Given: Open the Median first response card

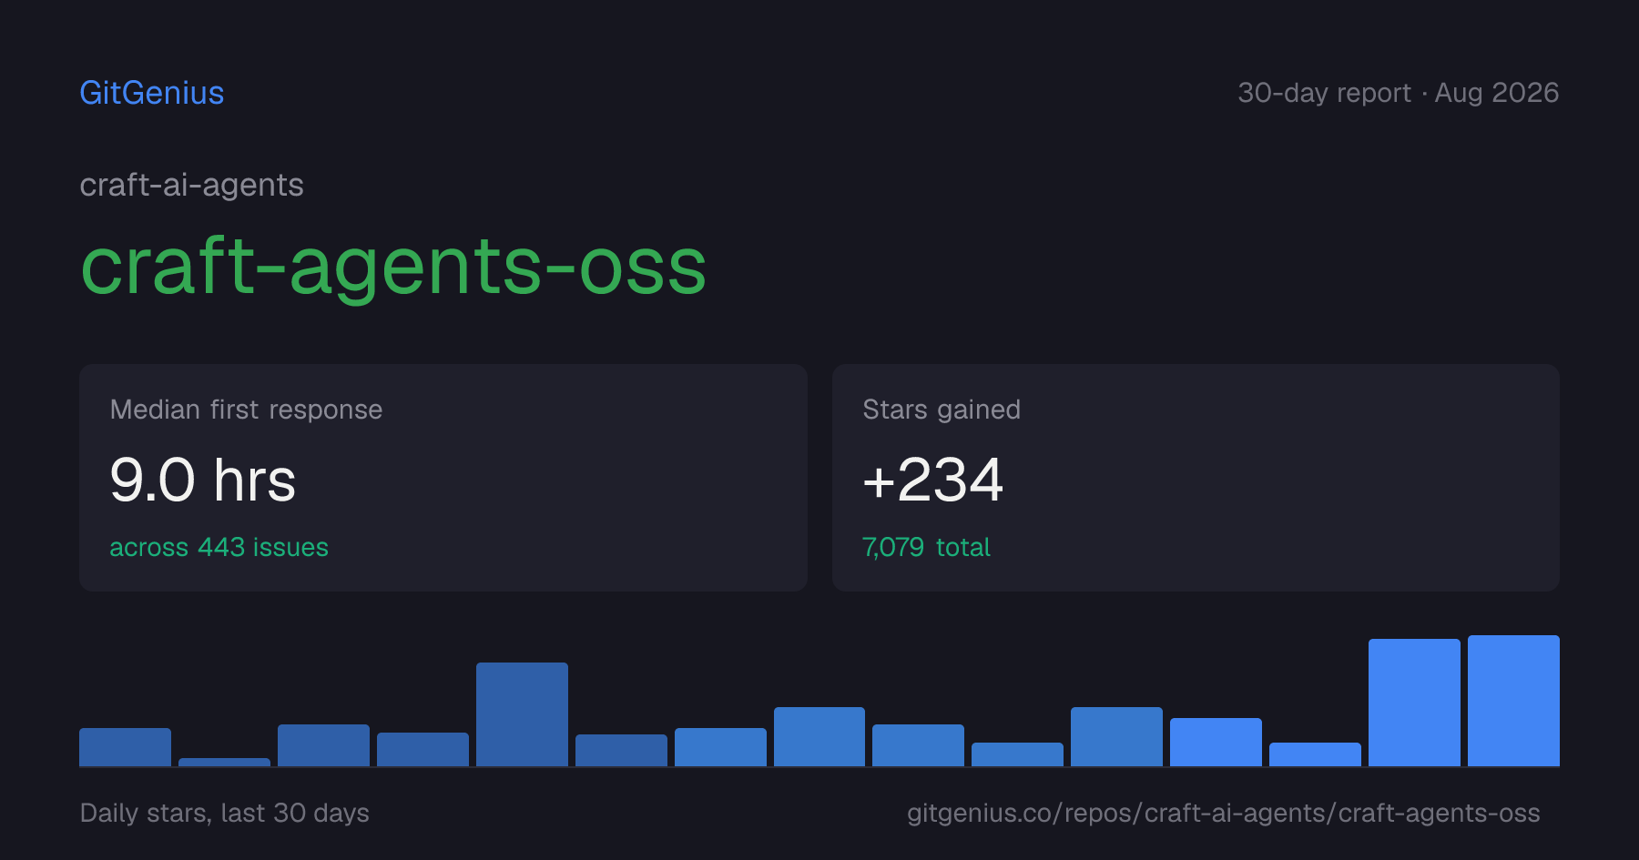Looking at the screenshot, I should 443,478.
